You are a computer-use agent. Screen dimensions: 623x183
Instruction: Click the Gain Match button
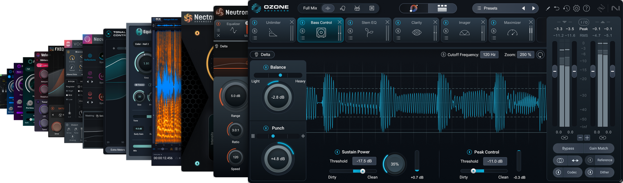coord(599,148)
